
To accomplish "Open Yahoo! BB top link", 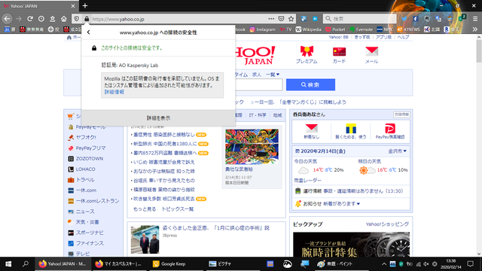I will click(338, 37).
